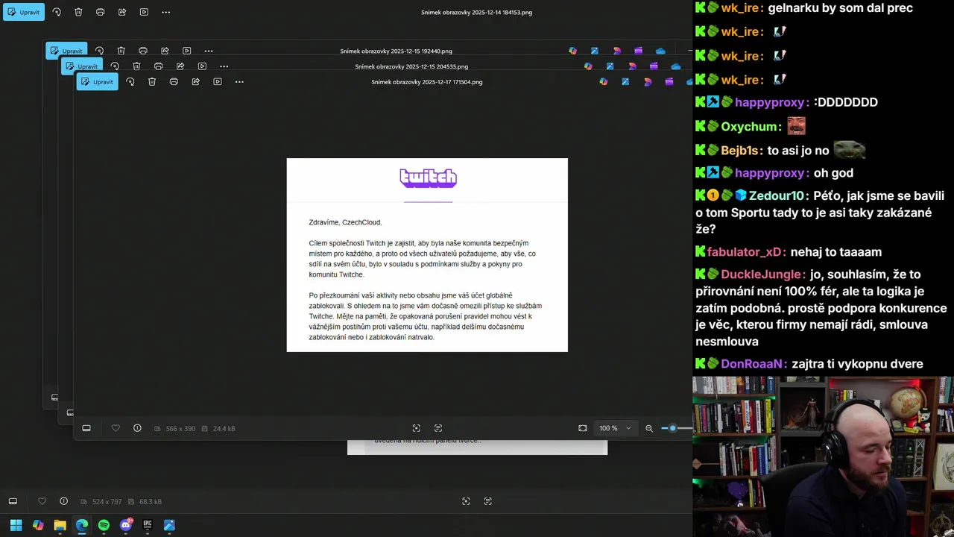Start slideshow in the 171504.png window
Image resolution: width=954 pixels, height=537 pixels.
point(218,81)
